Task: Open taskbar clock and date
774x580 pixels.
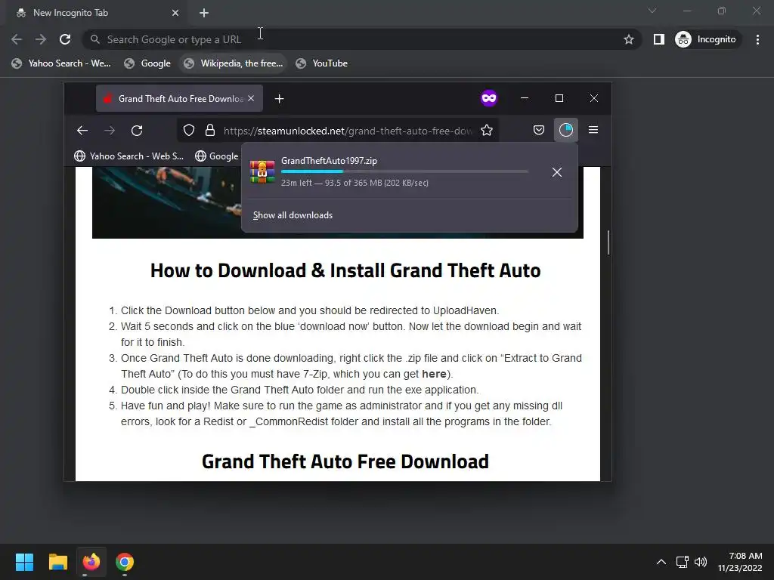Action: 740,562
